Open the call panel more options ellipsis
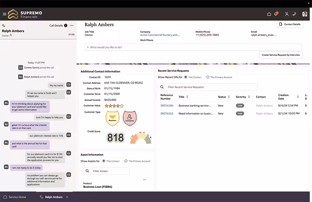The width and height of the screenshot is (312, 202). [x=72, y=25]
